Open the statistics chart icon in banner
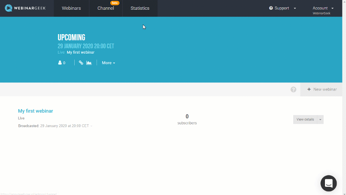Image resolution: width=346 pixels, height=195 pixels. (89, 63)
